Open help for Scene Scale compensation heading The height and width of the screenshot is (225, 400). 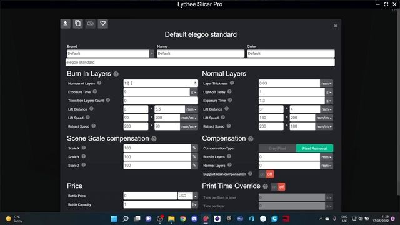click(x=154, y=139)
